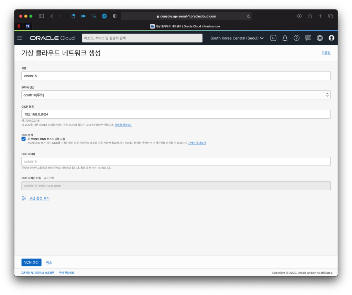Viewport: 352px width, 295px height.
Task: Click the CIDR block input field
Action: point(176,114)
